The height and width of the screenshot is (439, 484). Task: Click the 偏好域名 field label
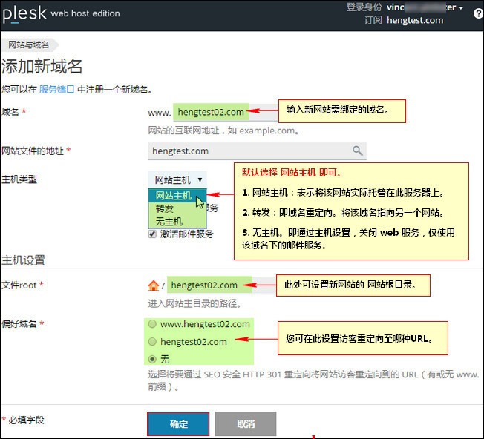coord(19,324)
